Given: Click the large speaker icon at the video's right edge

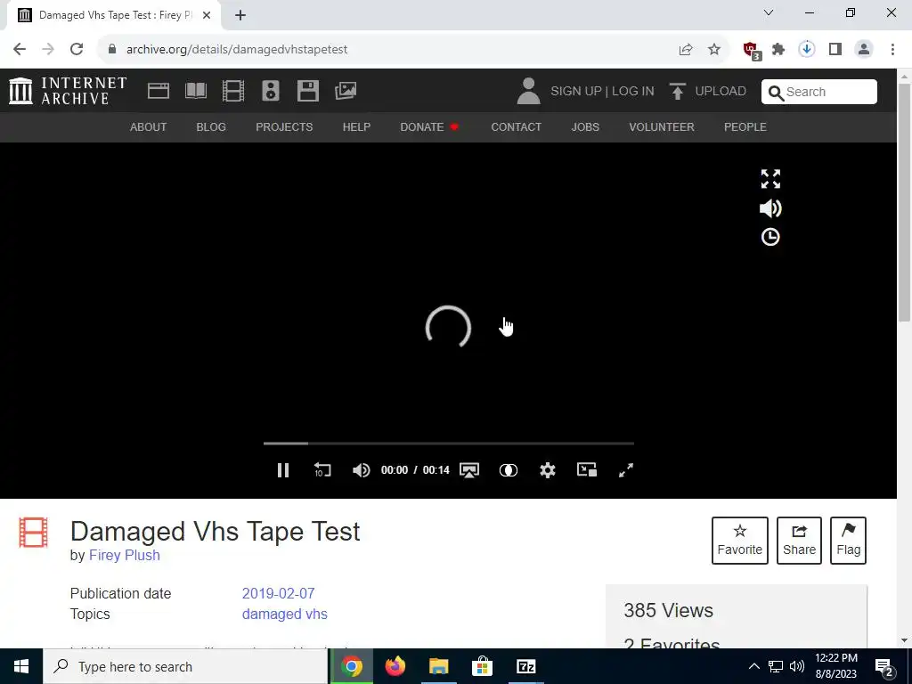Looking at the screenshot, I should pos(770,208).
